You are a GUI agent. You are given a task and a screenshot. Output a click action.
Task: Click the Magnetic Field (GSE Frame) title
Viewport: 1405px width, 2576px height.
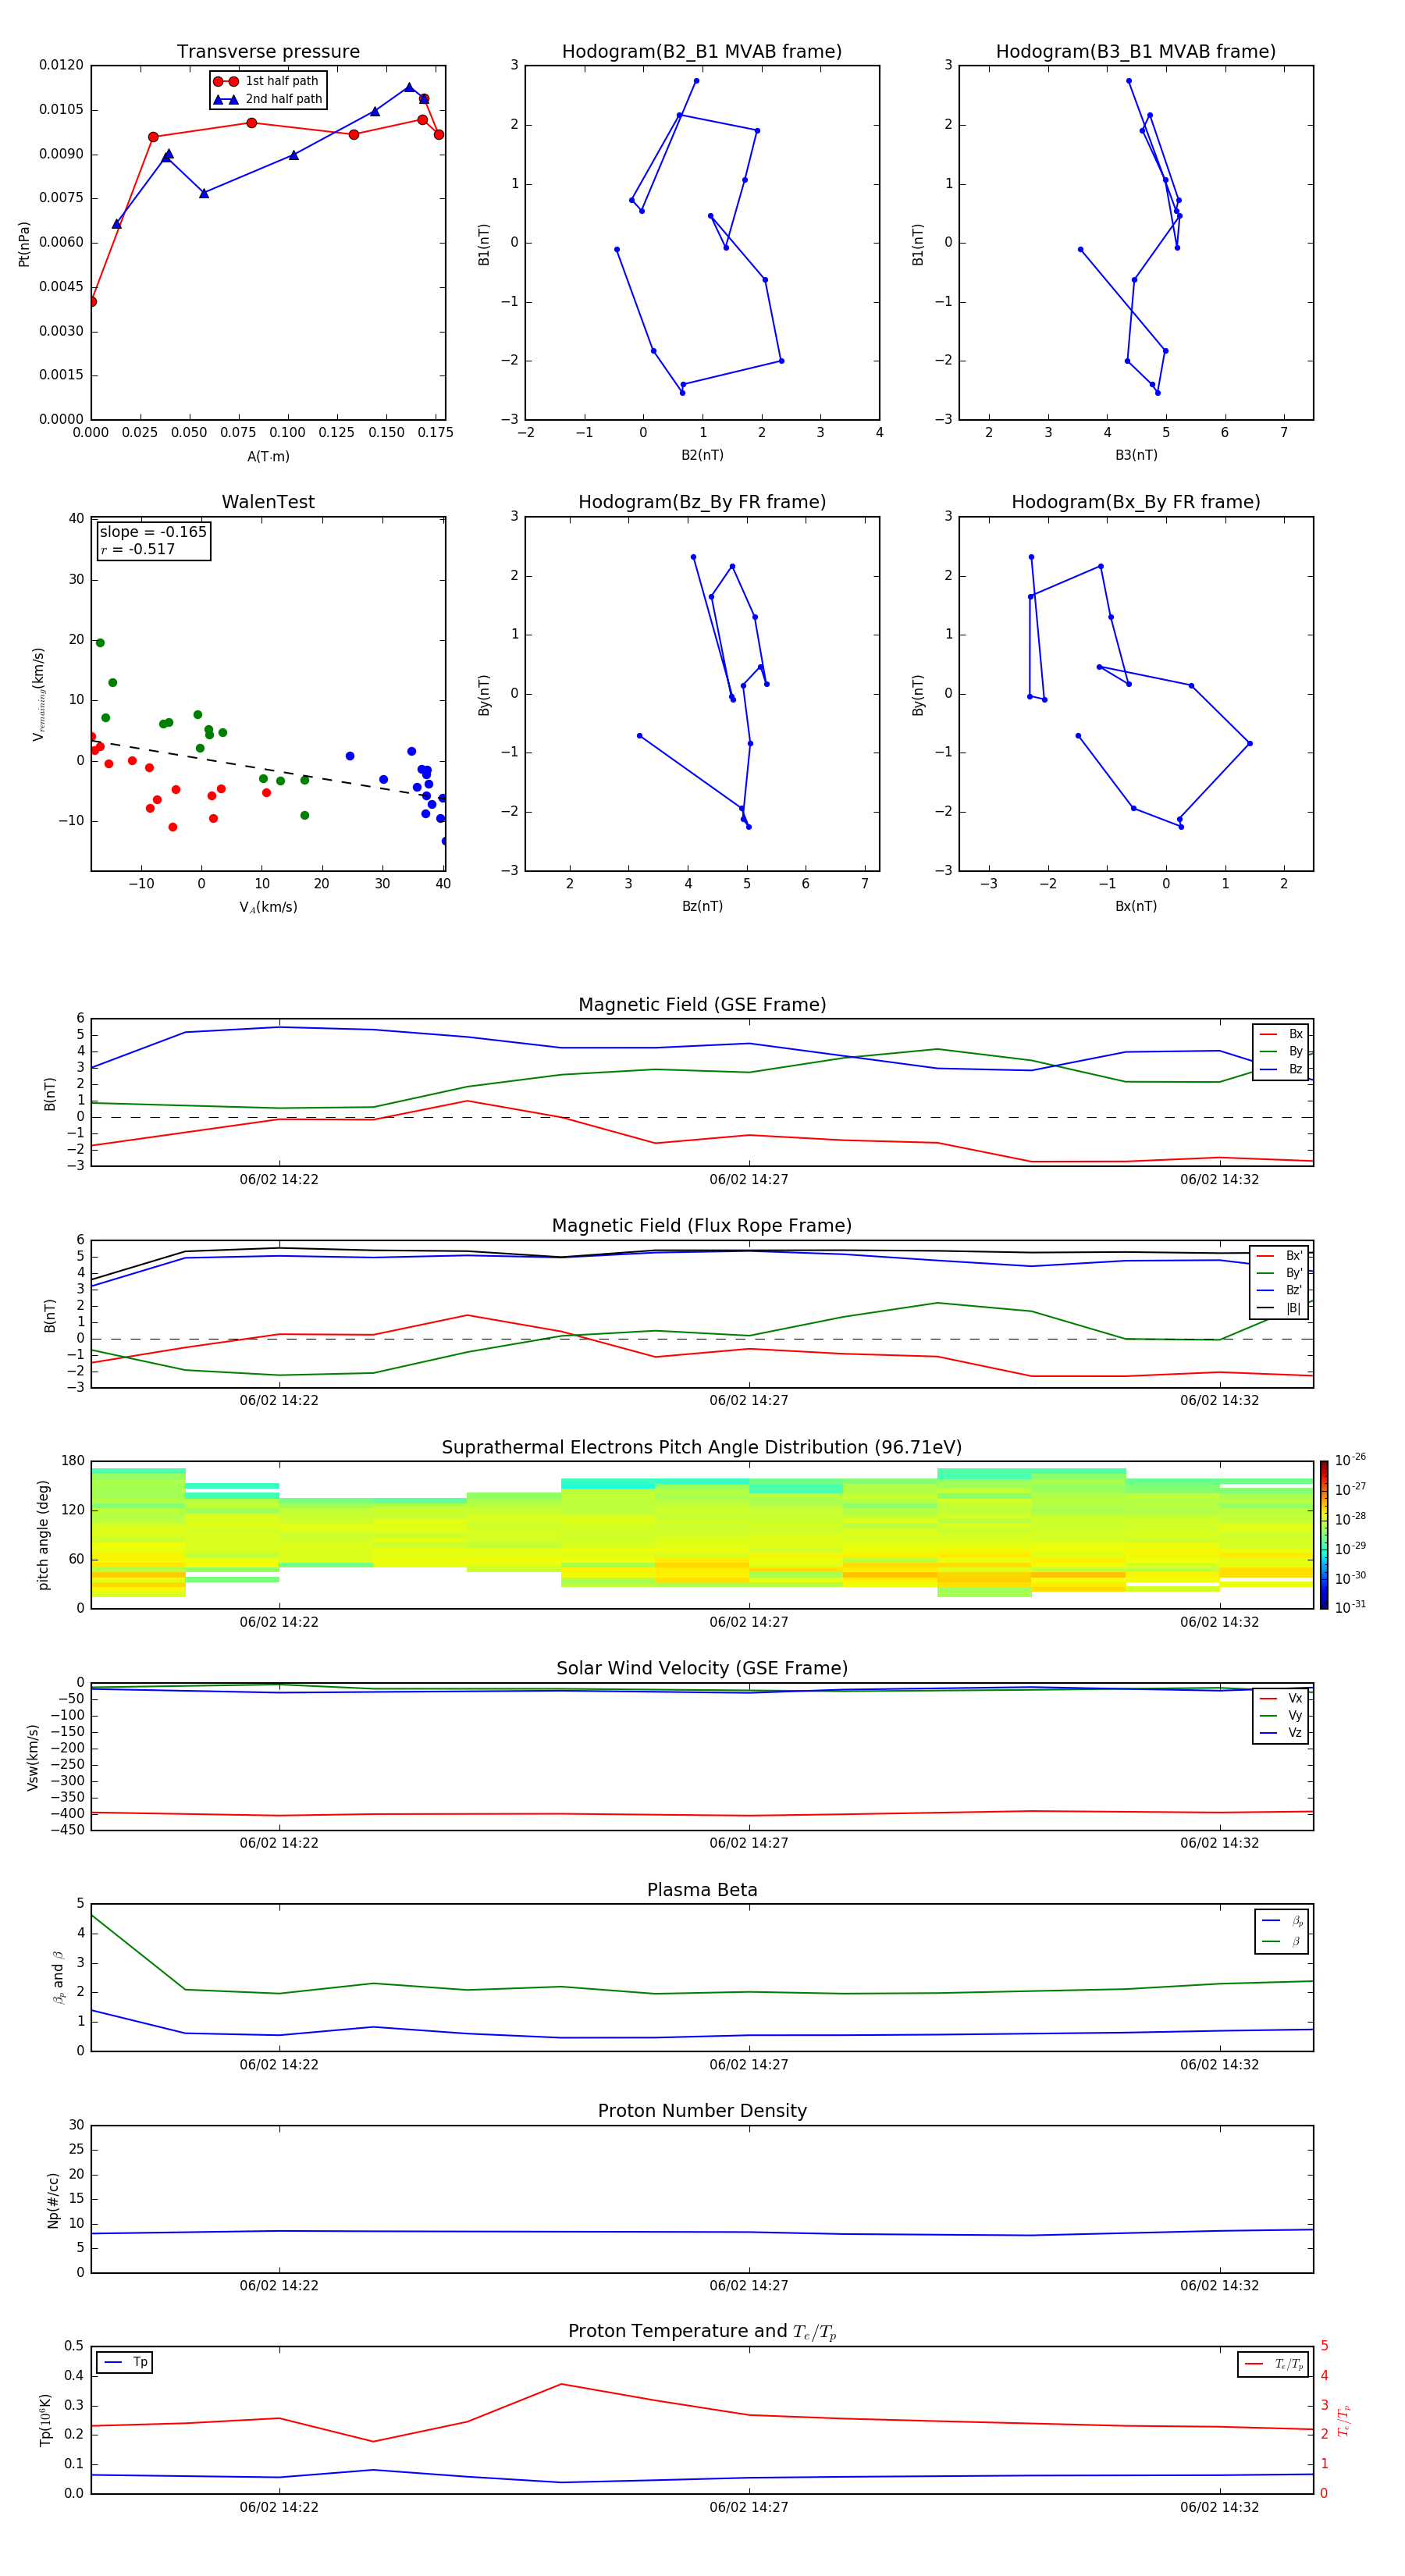702,1005
